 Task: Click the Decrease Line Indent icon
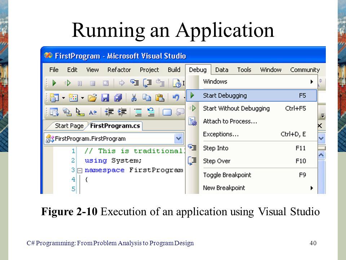109,112
